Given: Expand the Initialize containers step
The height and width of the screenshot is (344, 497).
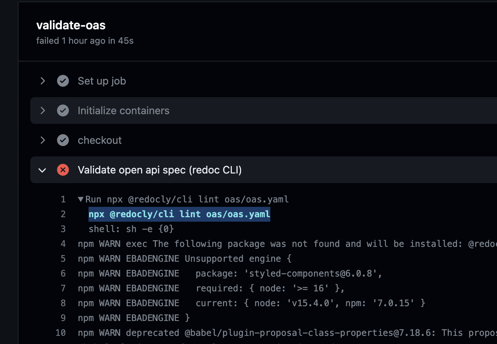Looking at the screenshot, I should click(42, 110).
